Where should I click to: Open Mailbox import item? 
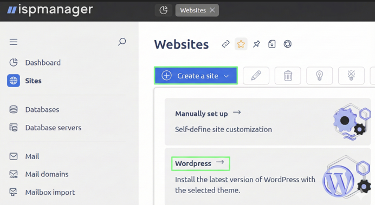(50, 193)
